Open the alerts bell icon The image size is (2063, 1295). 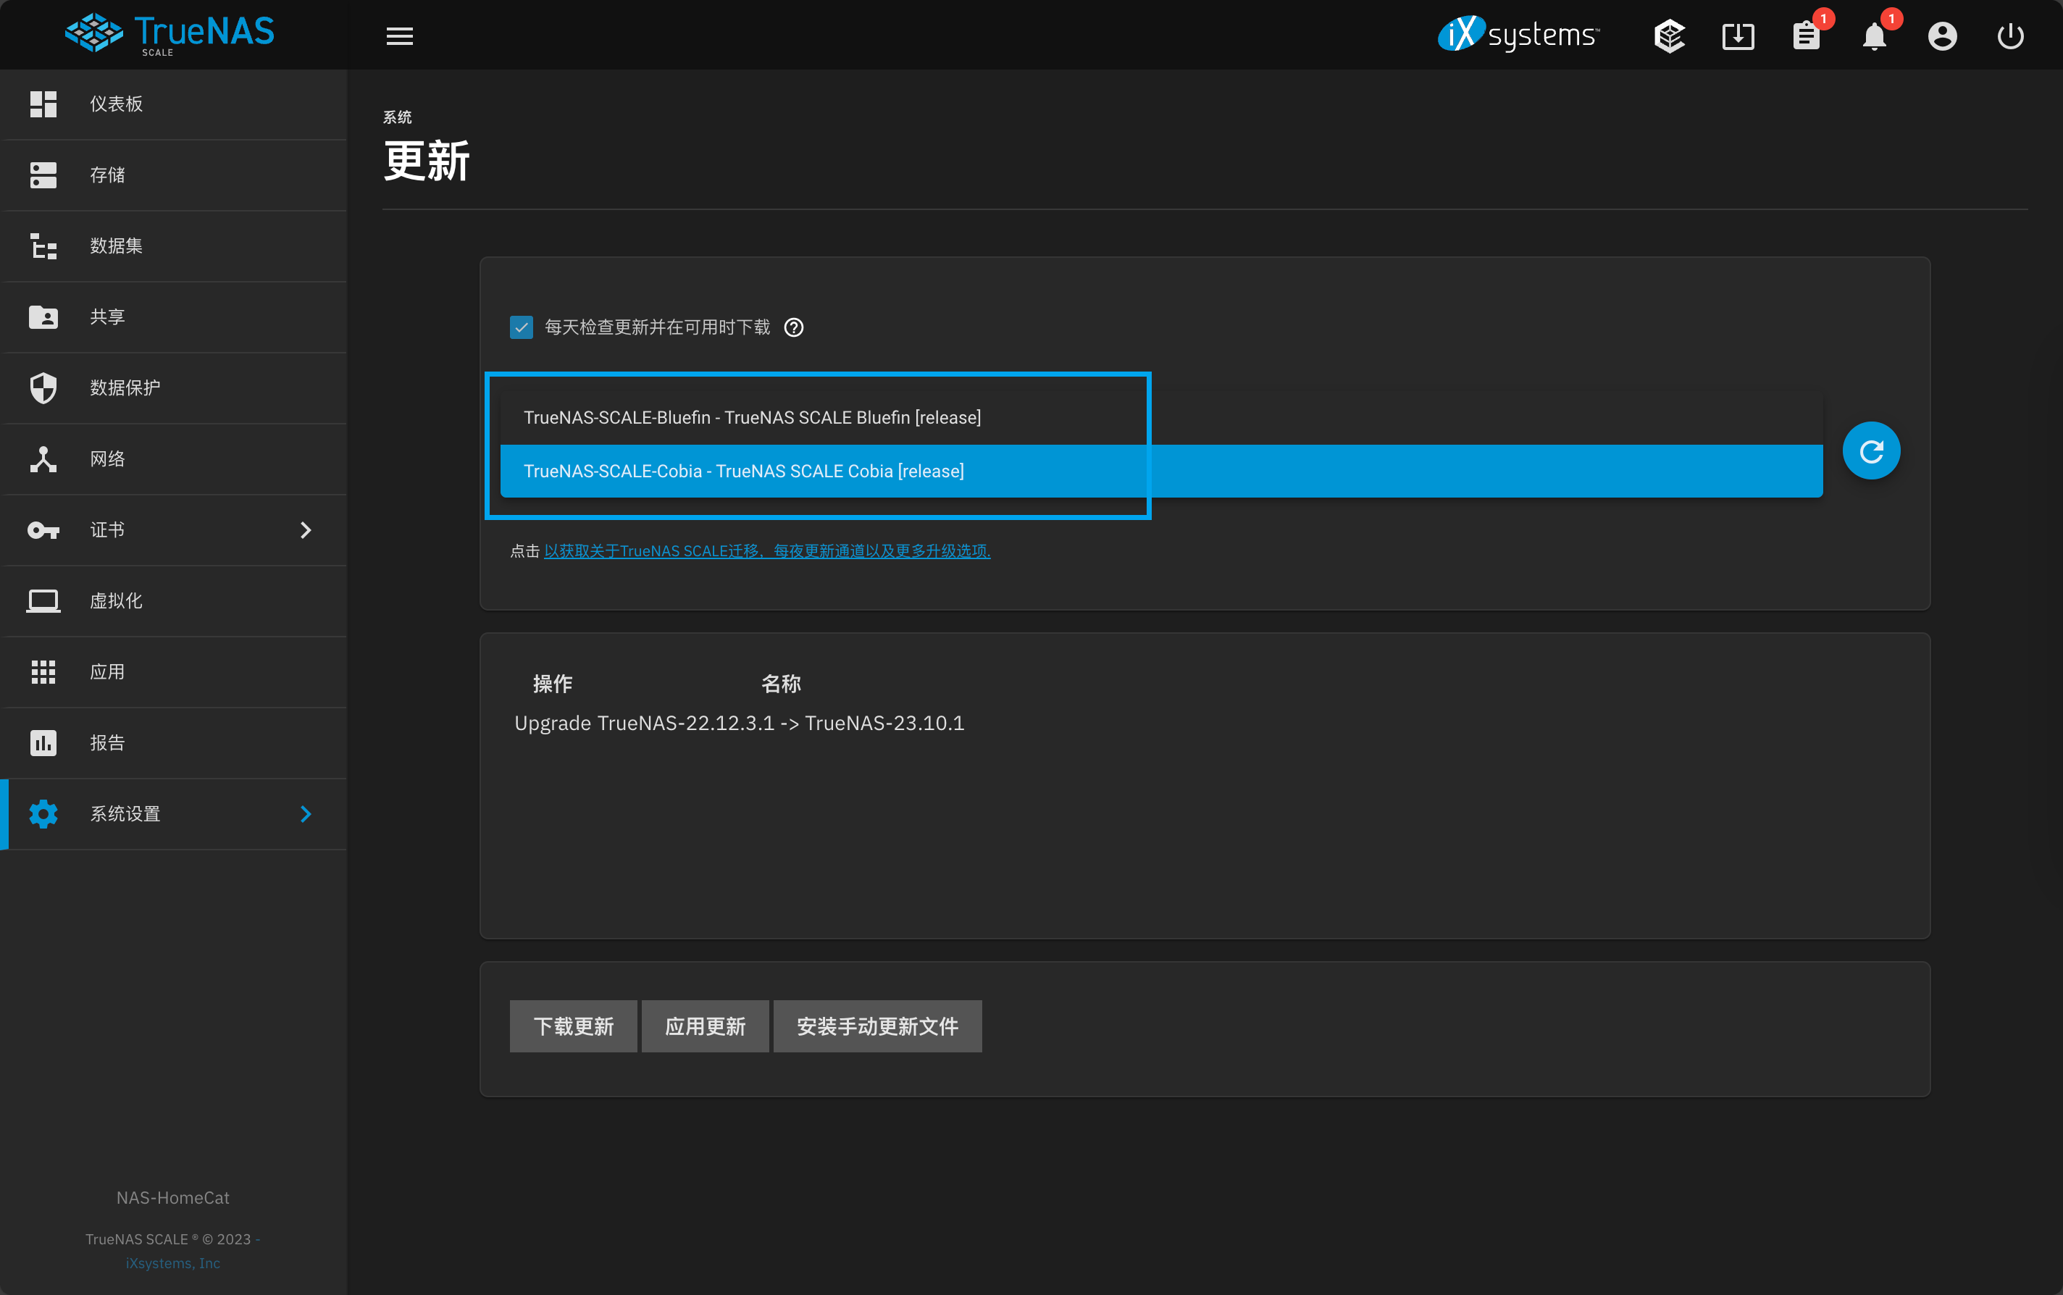point(1874,36)
